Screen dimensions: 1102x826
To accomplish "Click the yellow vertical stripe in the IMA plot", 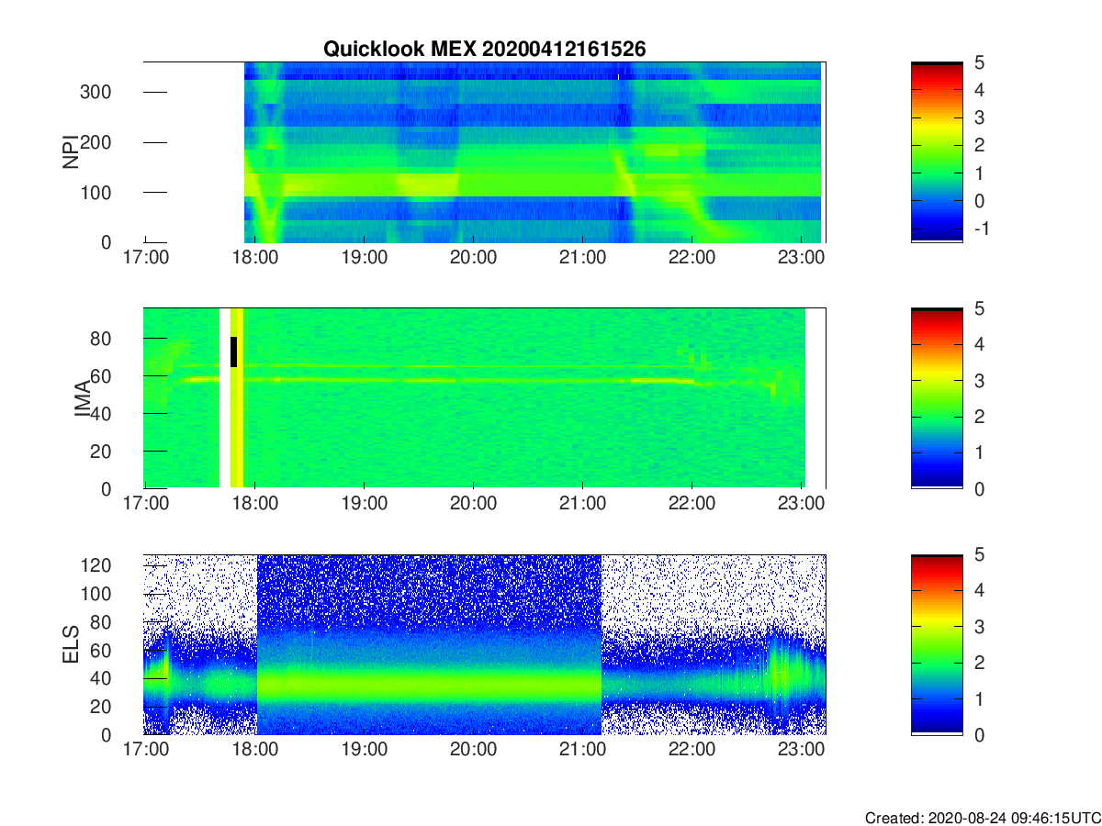I will click(x=237, y=397).
